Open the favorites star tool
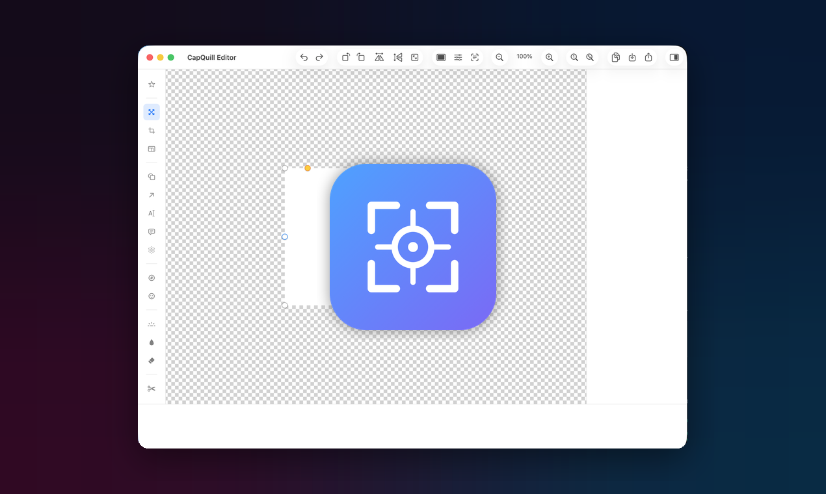826x494 pixels. [152, 84]
